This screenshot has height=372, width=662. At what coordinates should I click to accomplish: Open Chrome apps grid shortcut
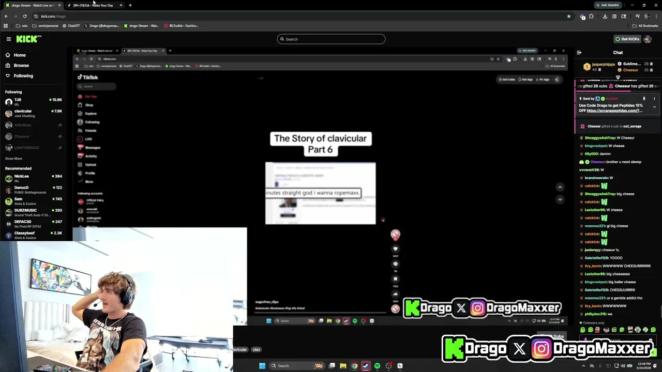point(6,25)
